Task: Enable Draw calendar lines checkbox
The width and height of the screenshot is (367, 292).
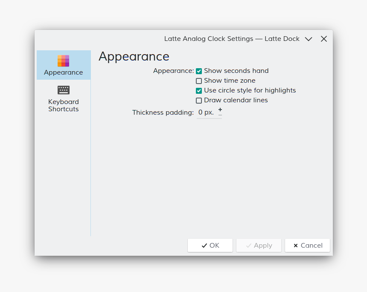Action: 199,101
